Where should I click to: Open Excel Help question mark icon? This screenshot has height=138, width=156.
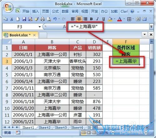(x=132, y=11)
